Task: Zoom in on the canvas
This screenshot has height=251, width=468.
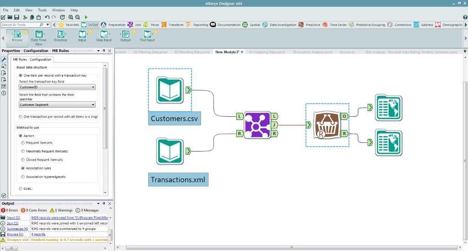Action: (71, 17)
